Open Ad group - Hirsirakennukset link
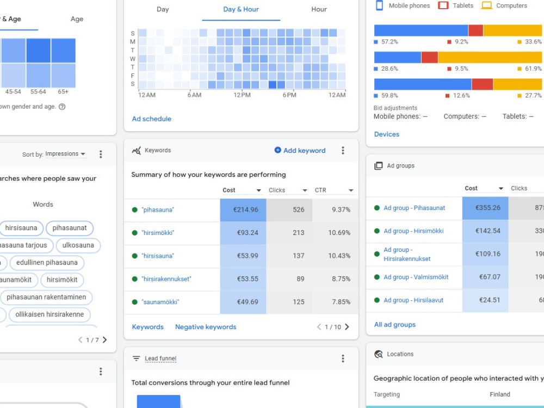544x408 pixels. click(x=407, y=254)
